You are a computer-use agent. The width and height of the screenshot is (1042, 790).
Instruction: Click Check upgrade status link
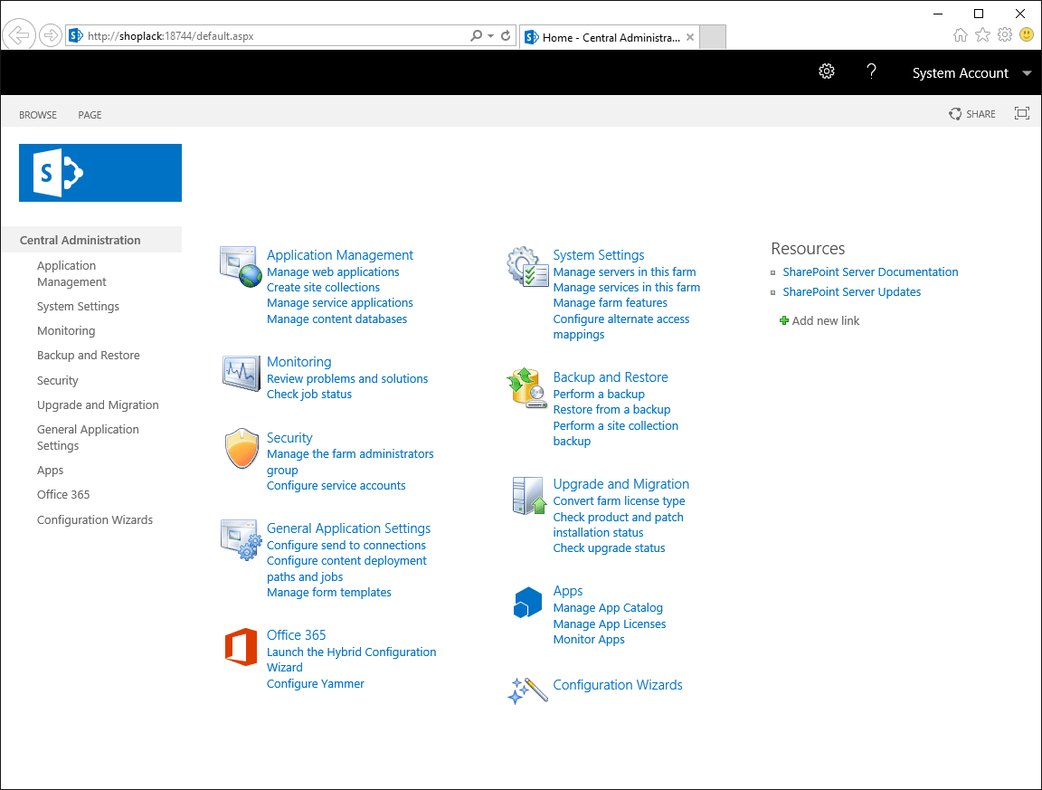(x=609, y=548)
